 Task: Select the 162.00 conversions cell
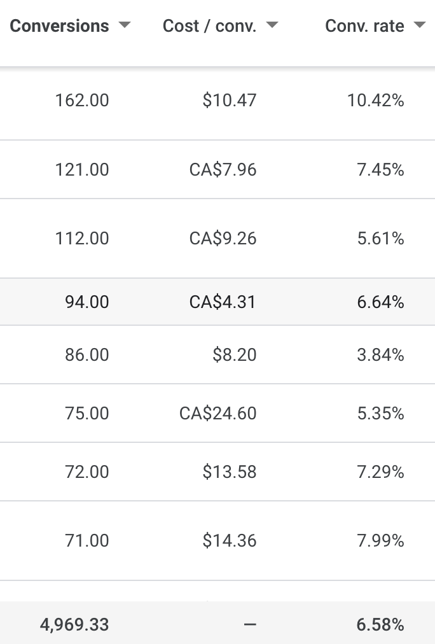click(82, 100)
